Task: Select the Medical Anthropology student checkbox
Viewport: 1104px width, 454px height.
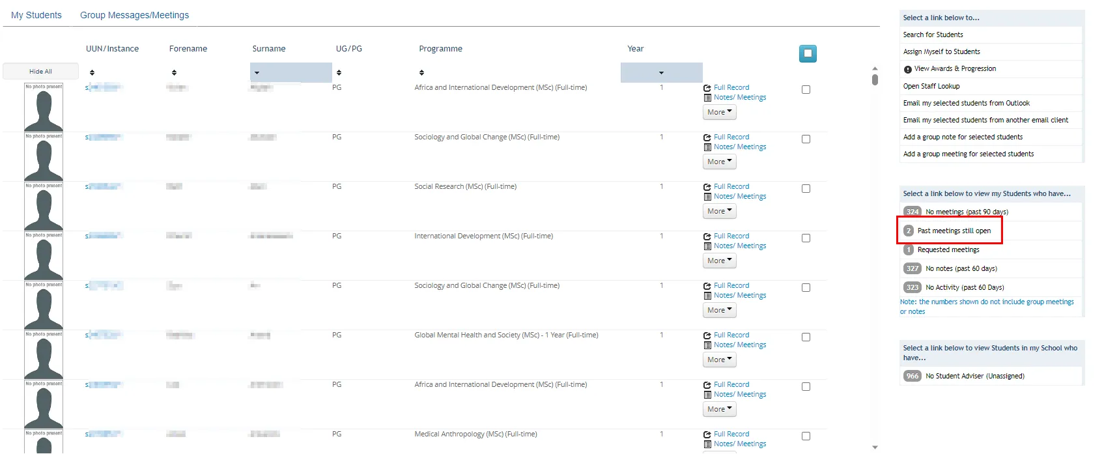Action: click(x=806, y=436)
